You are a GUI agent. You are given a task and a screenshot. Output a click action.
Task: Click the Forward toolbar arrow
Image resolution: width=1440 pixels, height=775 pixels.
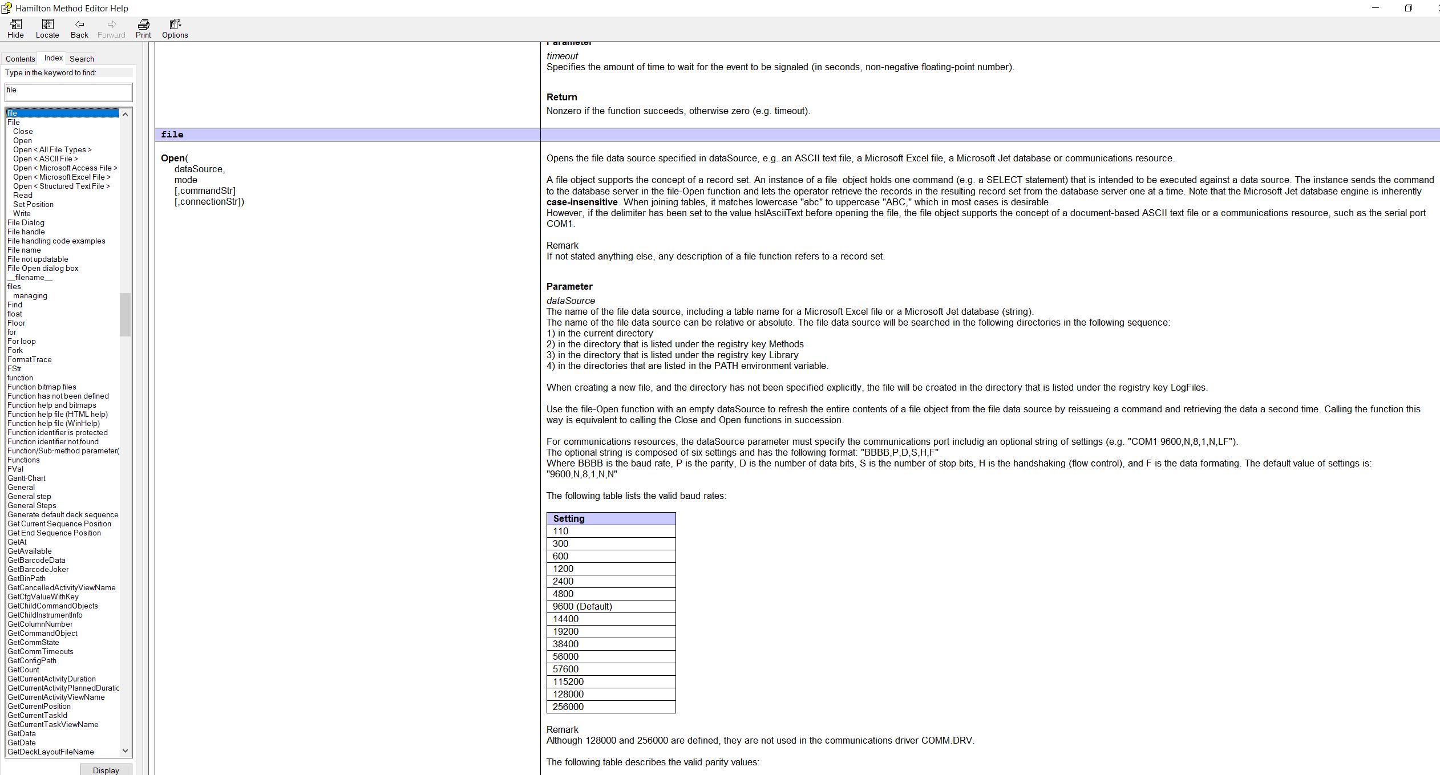[111, 29]
